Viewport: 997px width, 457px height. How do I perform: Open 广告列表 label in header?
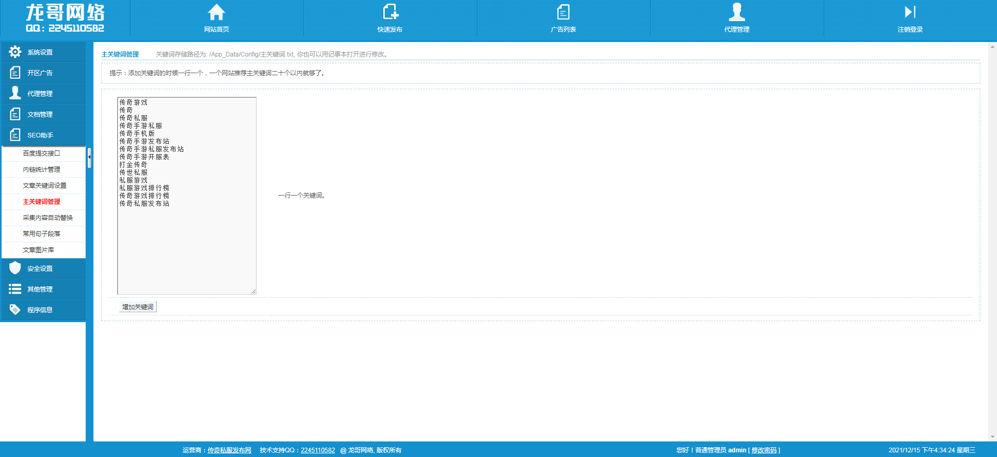563,30
